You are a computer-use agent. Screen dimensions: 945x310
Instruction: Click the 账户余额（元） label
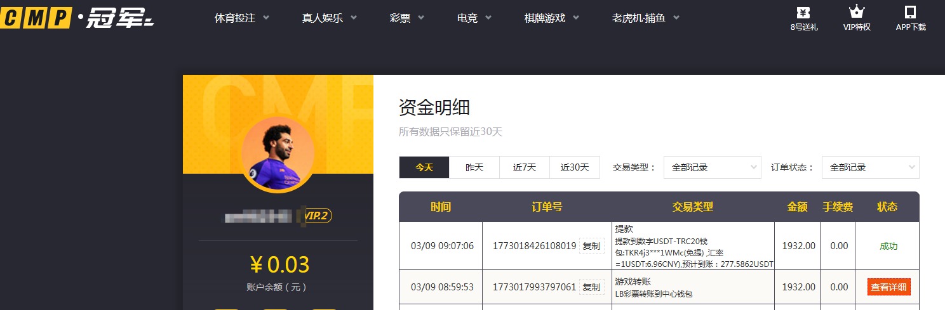(277, 287)
